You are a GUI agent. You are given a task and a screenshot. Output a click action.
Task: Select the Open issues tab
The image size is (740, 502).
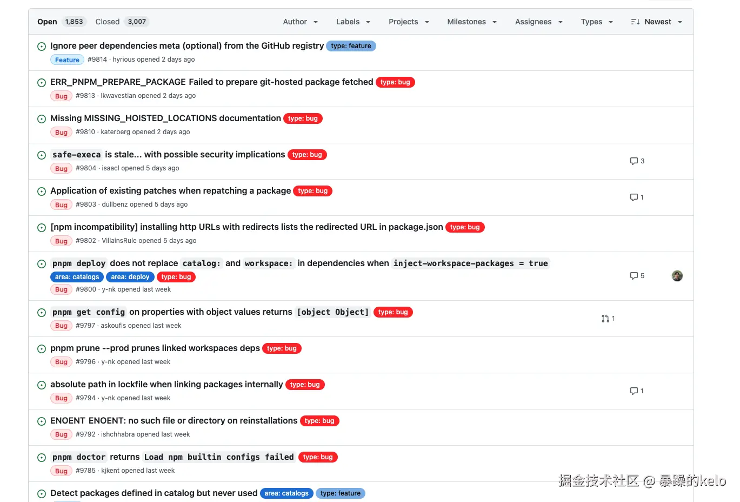(46, 22)
